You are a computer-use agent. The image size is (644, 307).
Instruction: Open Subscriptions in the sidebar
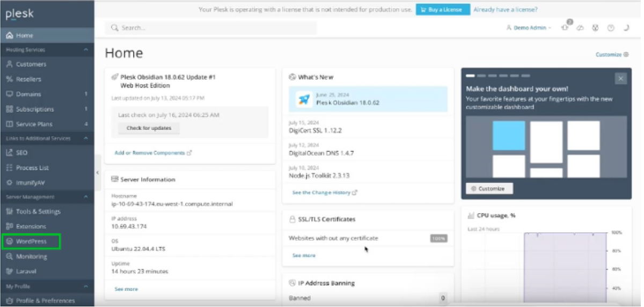click(x=47, y=109)
